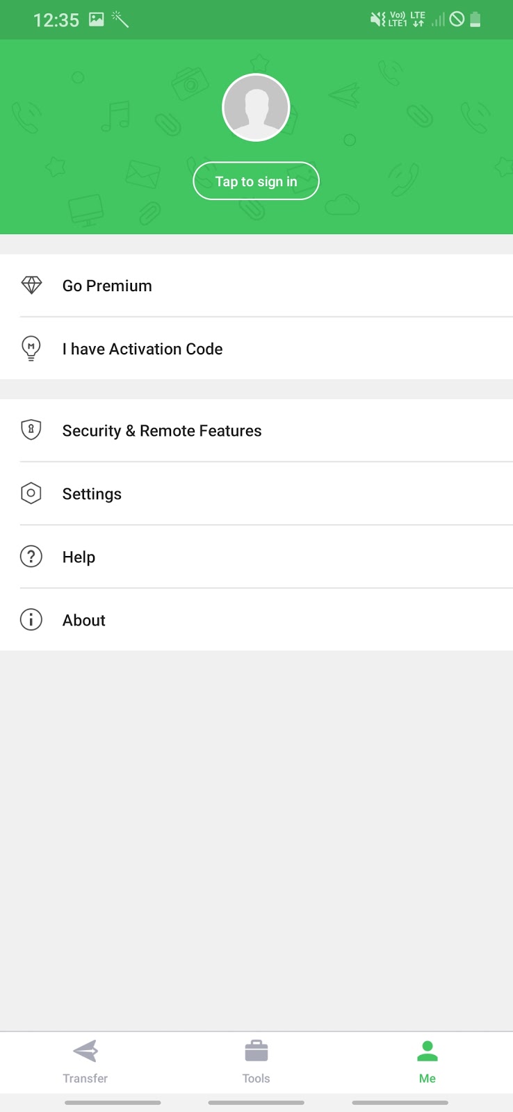
Task: Tap the info circle About icon
Action: click(31, 620)
